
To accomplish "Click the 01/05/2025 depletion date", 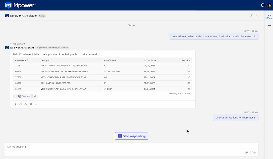I will (x=149, y=83).
